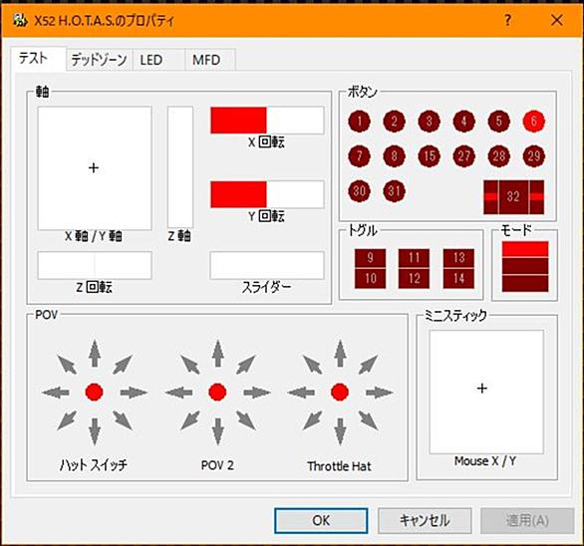Click toggle indicator 14

coord(458,279)
